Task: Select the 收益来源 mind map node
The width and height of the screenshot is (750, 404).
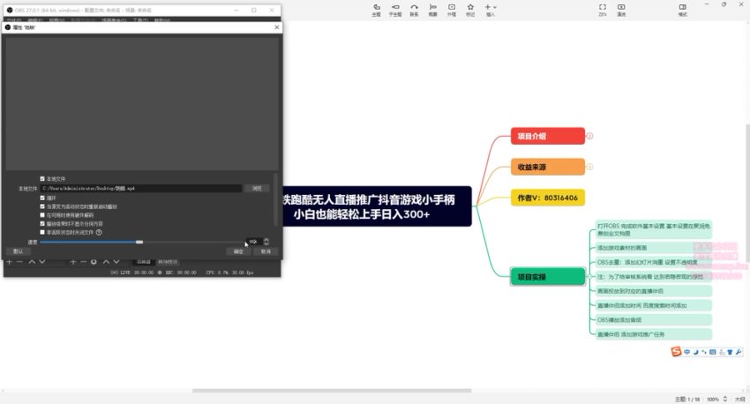Action: tap(547, 167)
